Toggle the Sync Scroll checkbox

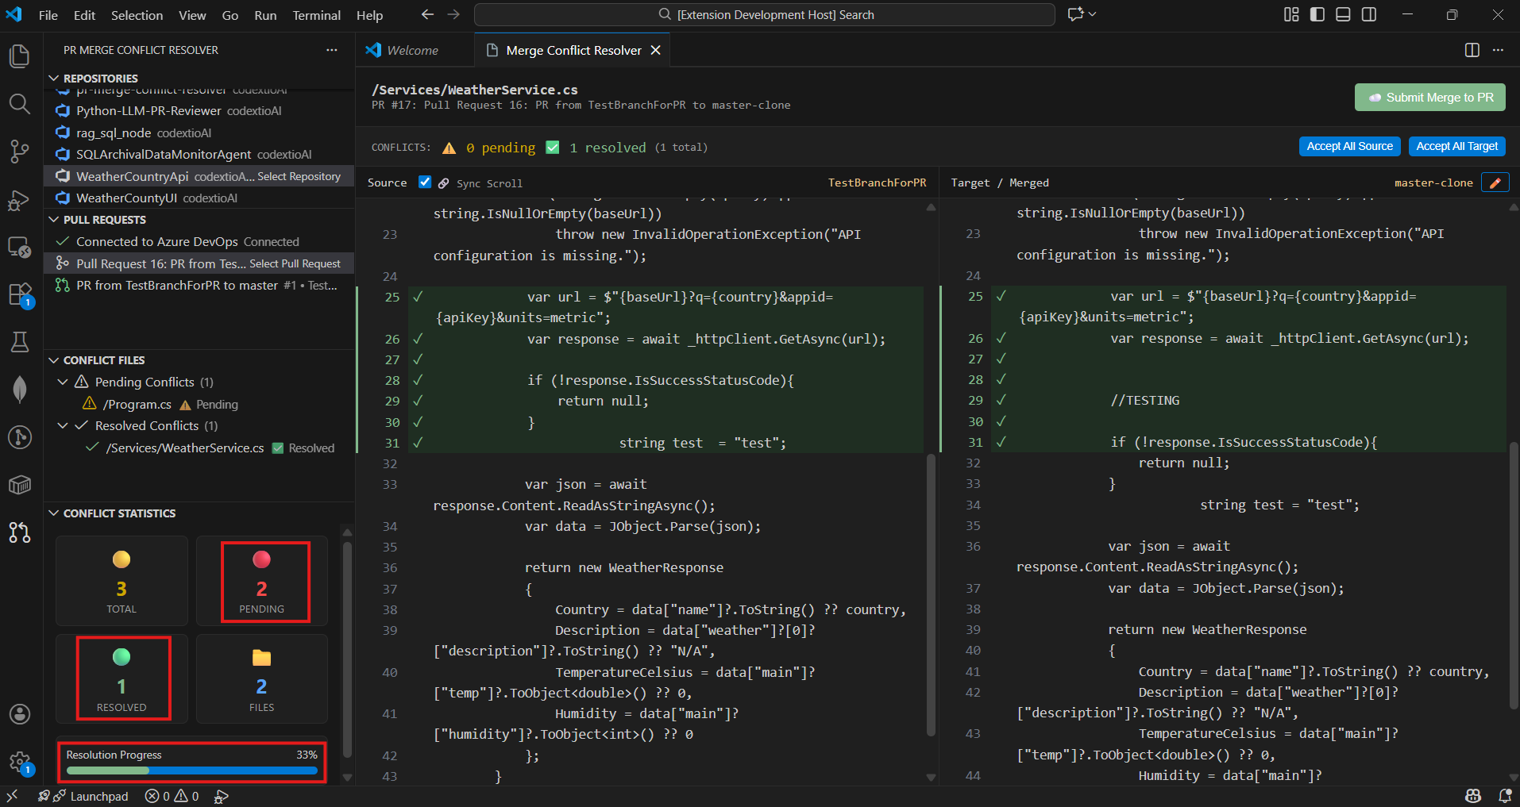pos(425,183)
